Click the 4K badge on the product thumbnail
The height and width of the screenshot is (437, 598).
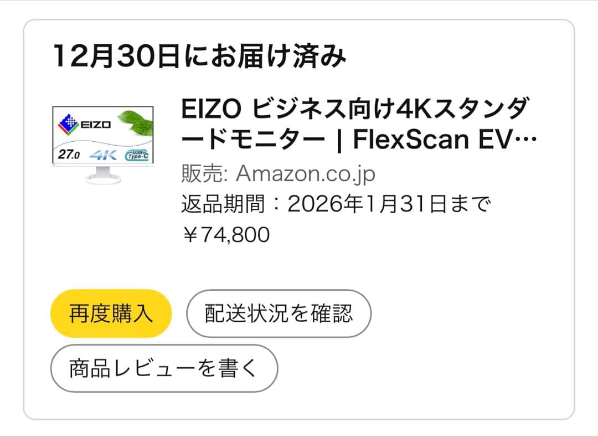coord(104,155)
